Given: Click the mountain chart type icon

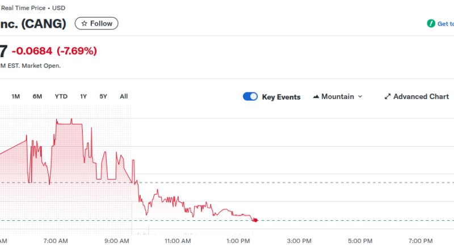Looking at the screenshot, I should coord(316,97).
